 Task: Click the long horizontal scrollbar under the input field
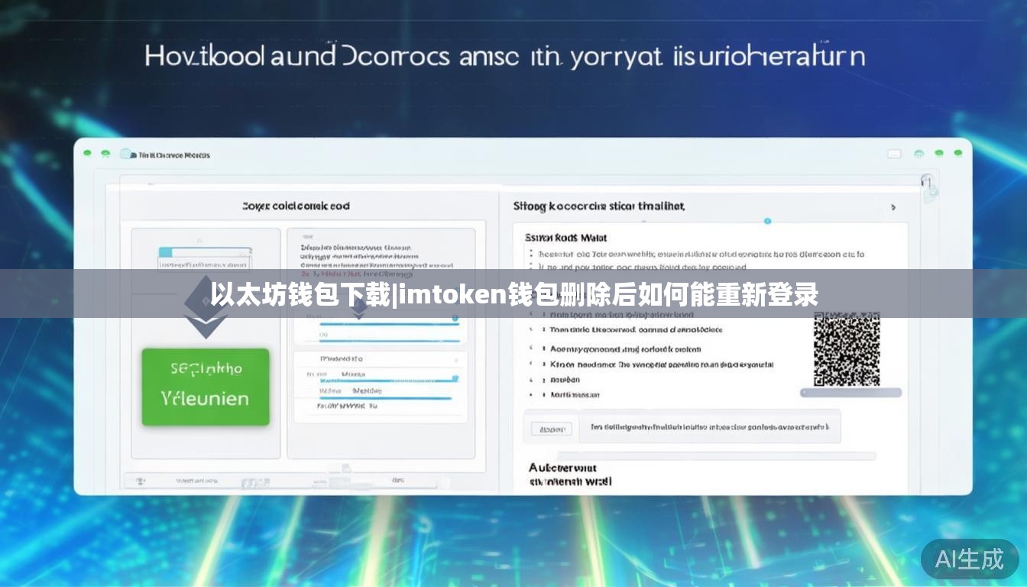[x=701, y=456]
